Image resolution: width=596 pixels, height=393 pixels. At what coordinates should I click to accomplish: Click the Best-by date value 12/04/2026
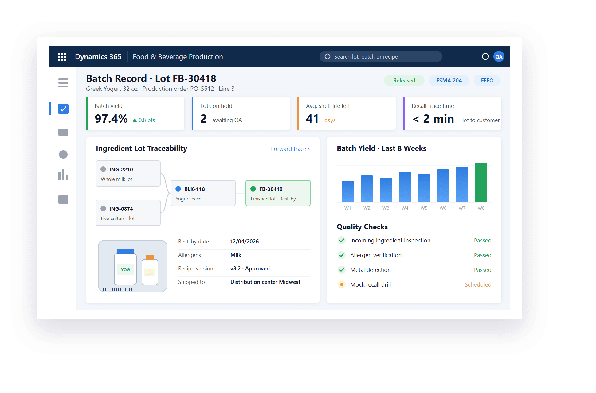click(245, 242)
